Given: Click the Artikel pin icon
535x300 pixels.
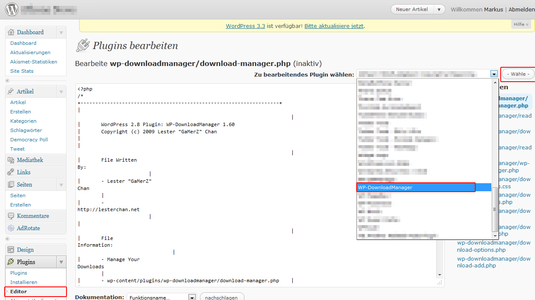Looking at the screenshot, I should point(11,91).
